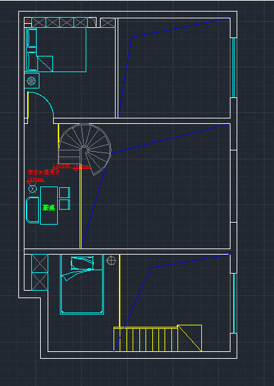Click the small red symbol in top-left corner
This screenshot has height=386, width=274.
pyautogui.click(x=28, y=20)
